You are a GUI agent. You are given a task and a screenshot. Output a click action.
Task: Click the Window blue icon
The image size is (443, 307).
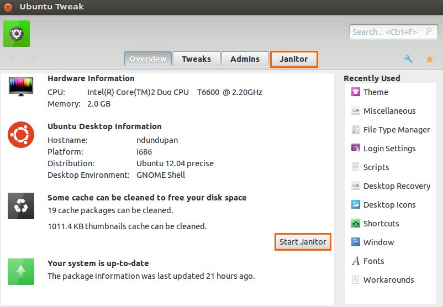355,242
